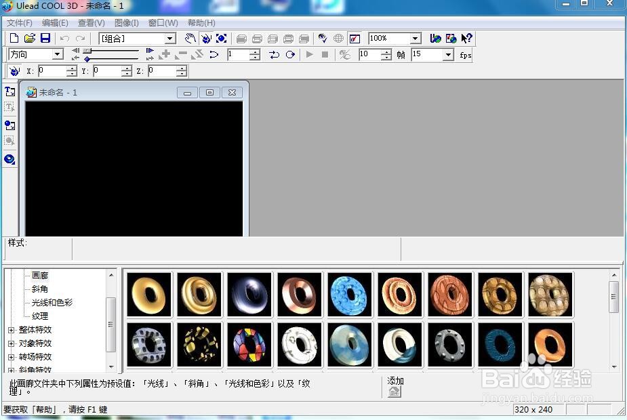Click the X coordinate input field
627x420 pixels.
tap(52, 71)
